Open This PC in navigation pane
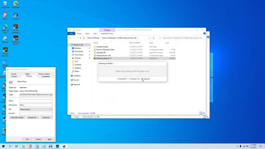Viewport: 265px width, 149px height. [76, 80]
